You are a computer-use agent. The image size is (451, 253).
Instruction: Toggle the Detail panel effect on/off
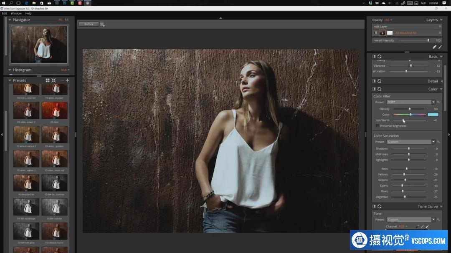tap(374, 81)
